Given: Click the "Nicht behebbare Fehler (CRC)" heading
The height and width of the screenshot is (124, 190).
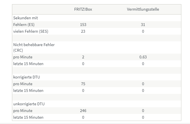Looking at the screenshot, I should tap(34, 47).
